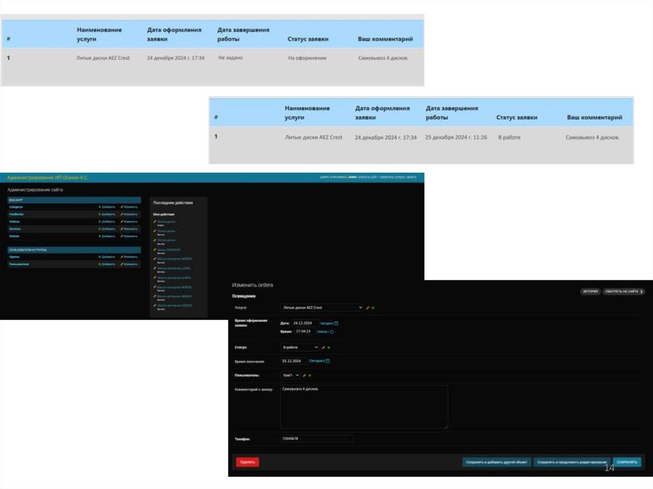Click Добавить in the Группы row
The width and height of the screenshot is (653, 489).
(x=107, y=257)
